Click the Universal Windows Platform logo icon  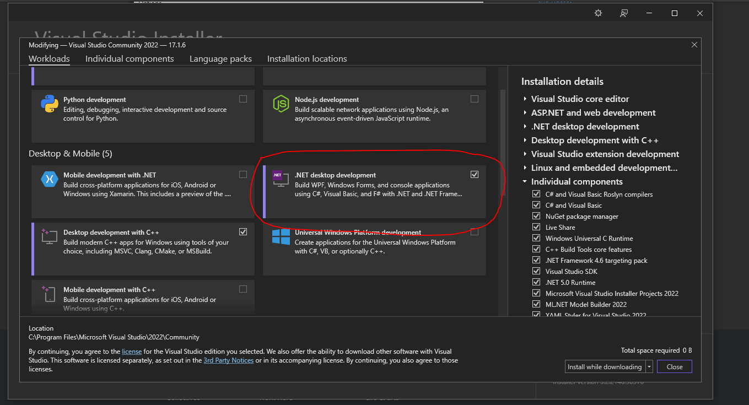tap(281, 237)
